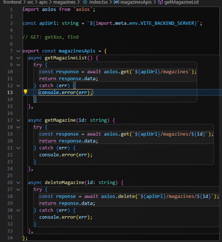Click VITE_BACKEND_SERVER on line 3
The image size is (222, 242).
[167, 23]
